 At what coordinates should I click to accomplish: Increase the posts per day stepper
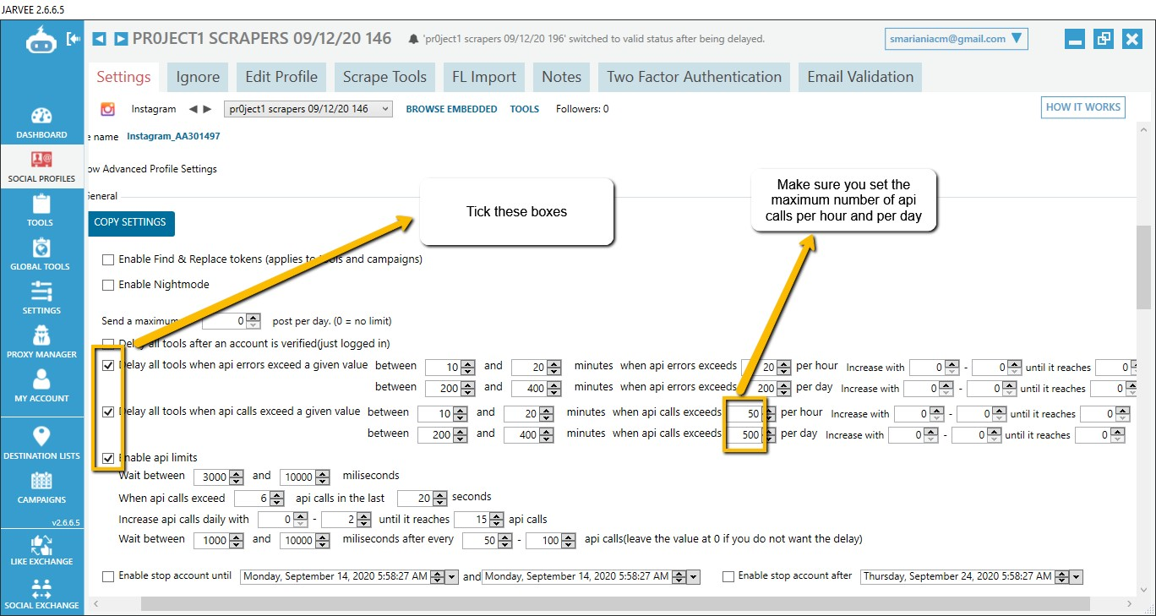[x=252, y=318]
